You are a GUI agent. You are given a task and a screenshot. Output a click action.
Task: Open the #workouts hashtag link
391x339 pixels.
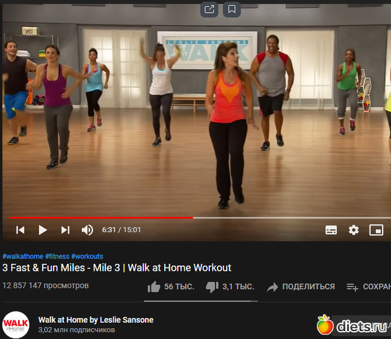[x=87, y=257]
